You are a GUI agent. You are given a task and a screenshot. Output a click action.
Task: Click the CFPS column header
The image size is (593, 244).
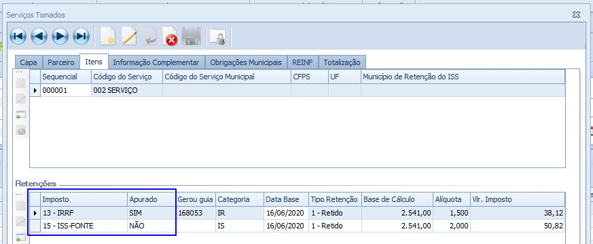tap(310, 77)
